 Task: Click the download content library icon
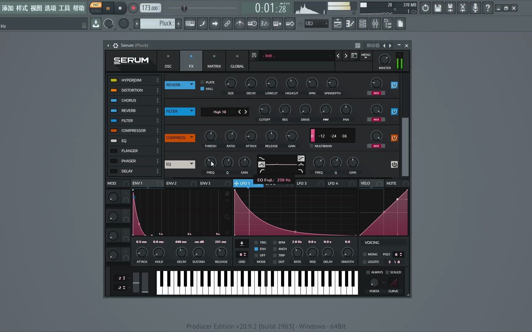tap(96, 24)
